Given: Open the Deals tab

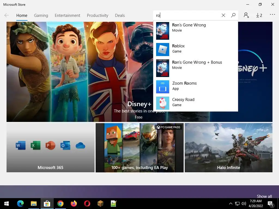Looking at the screenshot, I should pyautogui.click(x=120, y=16).
